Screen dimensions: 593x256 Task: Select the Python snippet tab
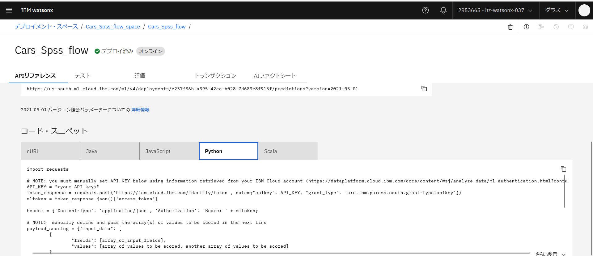coord(228,151)
